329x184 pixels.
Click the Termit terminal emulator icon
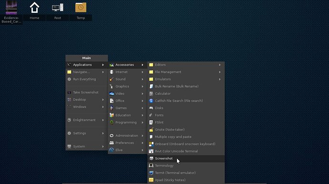(151, 173)
